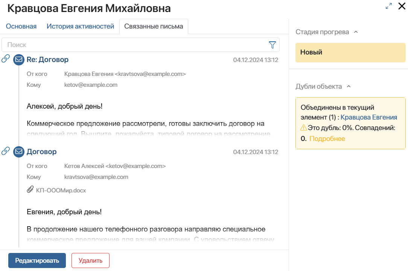Focus the Поиск search field
This screenshot has width=408, height=271.
coord(140,45)
